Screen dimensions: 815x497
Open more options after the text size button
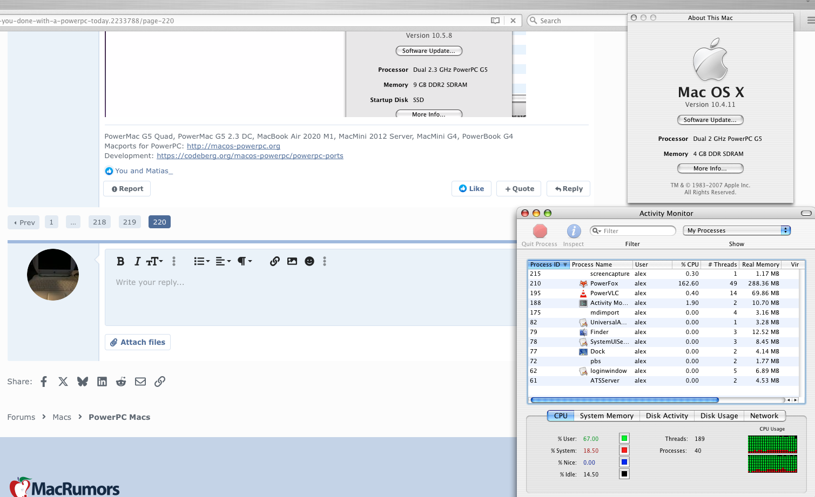174,261
